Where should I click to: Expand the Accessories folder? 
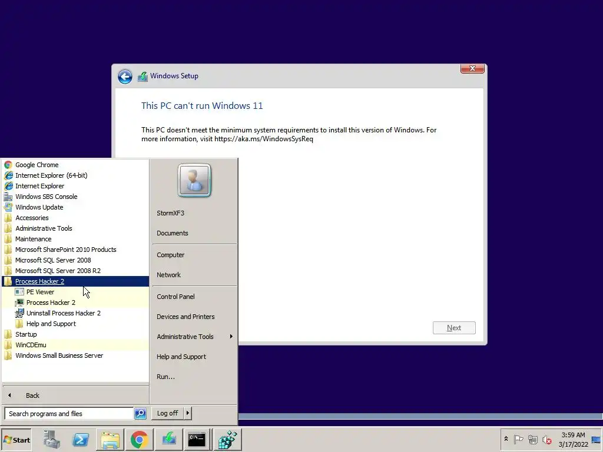(75, 218)
